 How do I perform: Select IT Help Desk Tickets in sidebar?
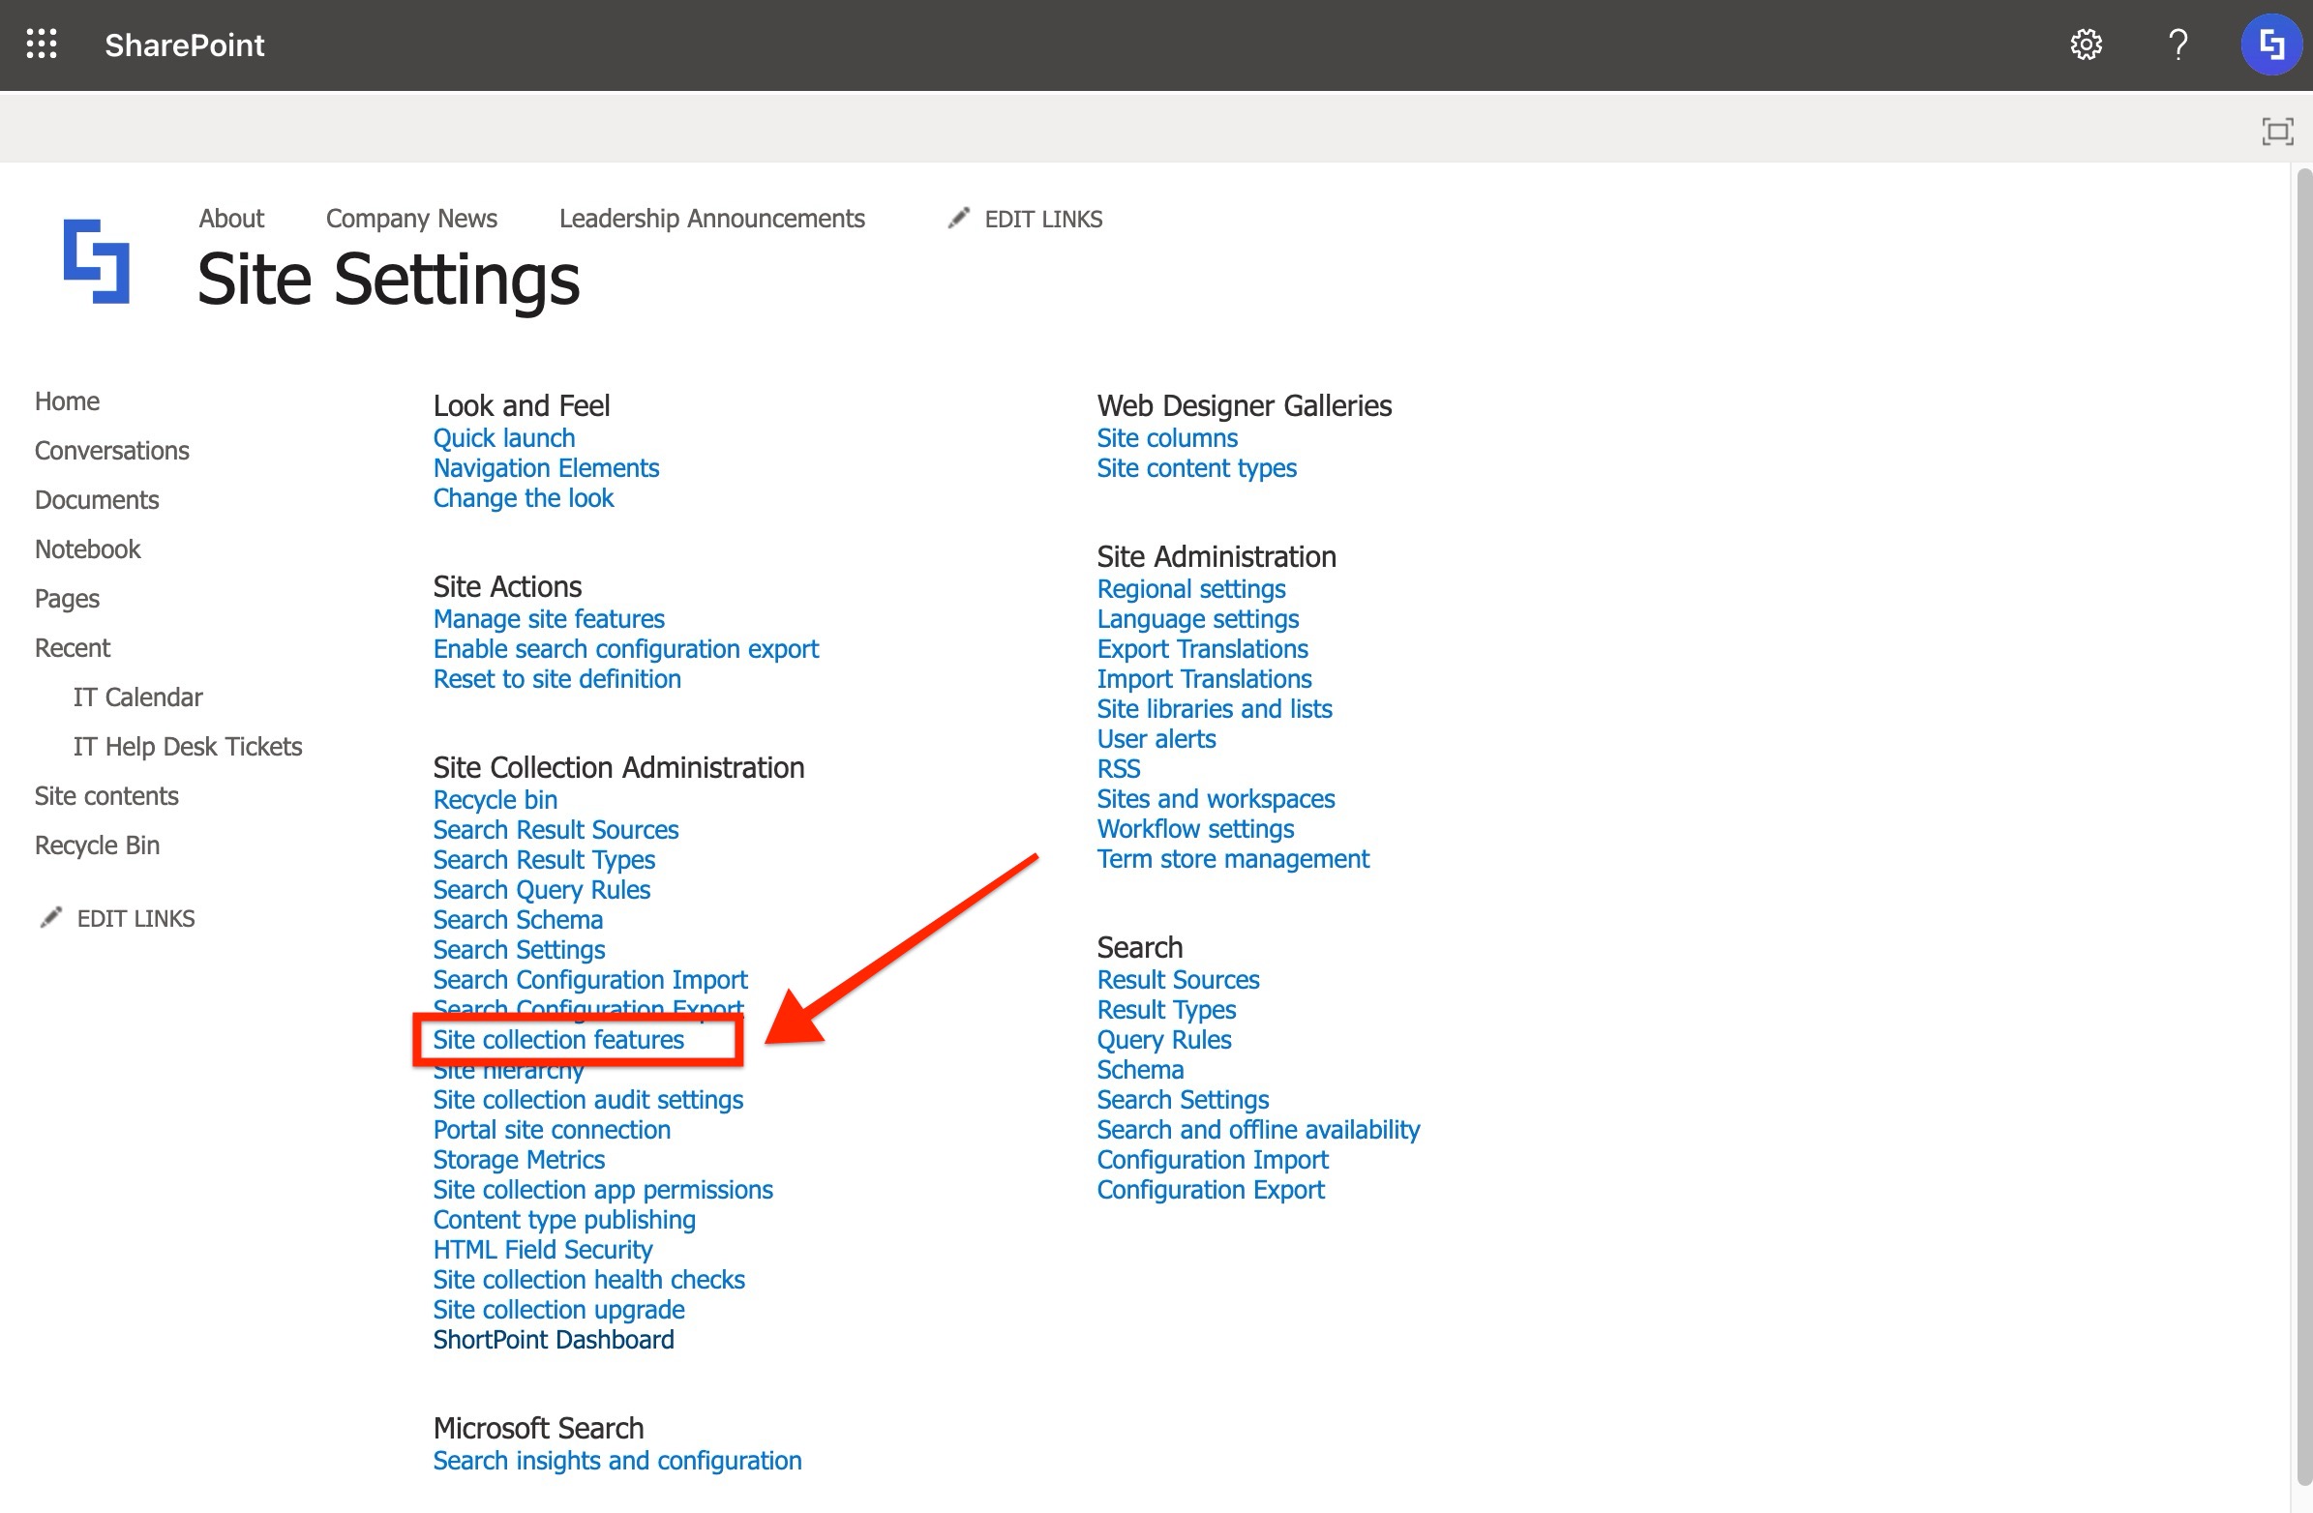188,746
